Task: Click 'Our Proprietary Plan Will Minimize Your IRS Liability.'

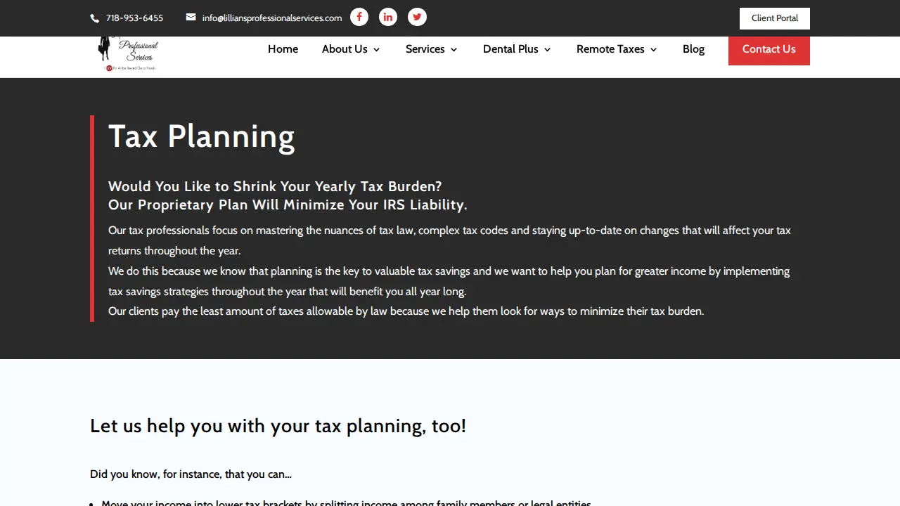Action: pyautogui.click(x=288, y=205)
